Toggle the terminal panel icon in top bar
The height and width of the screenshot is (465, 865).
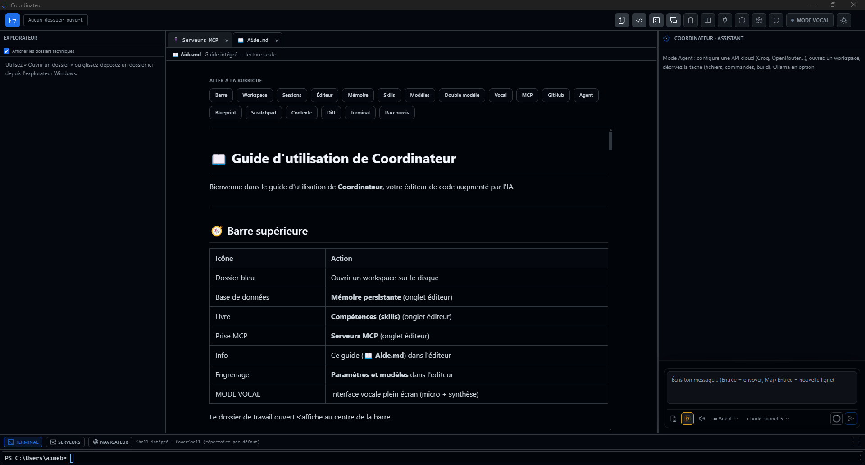tap(656, 20)
